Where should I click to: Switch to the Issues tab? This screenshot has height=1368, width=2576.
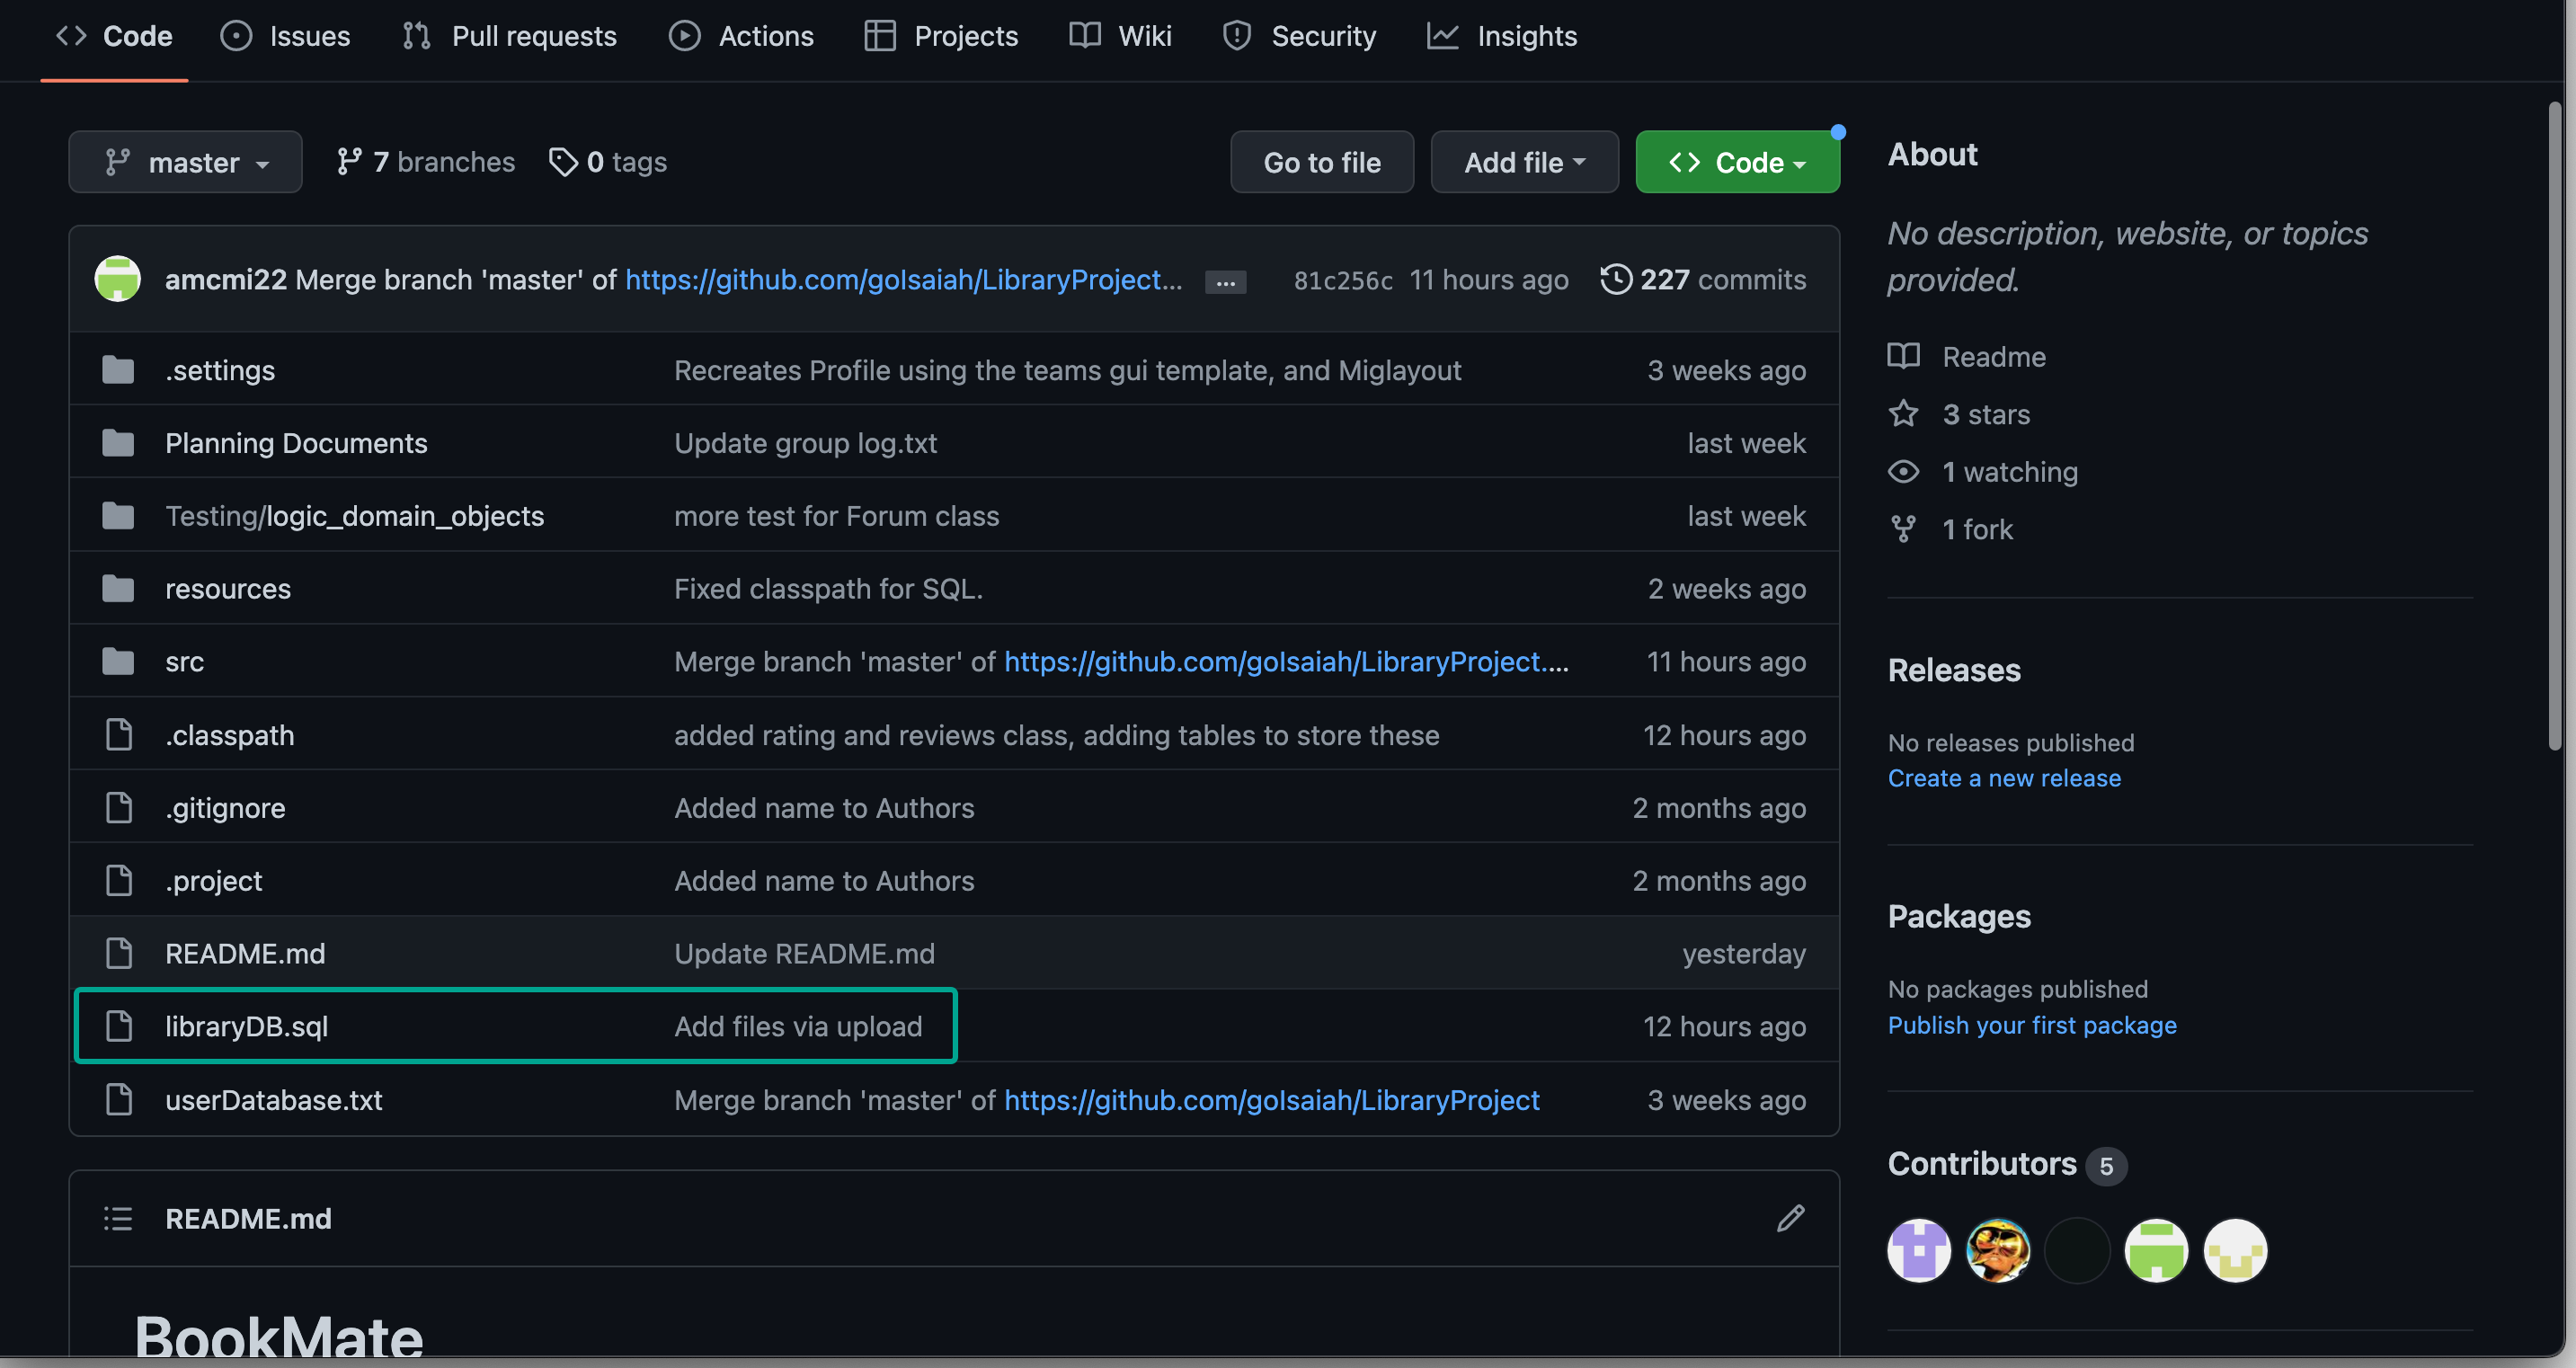(285, 36)
